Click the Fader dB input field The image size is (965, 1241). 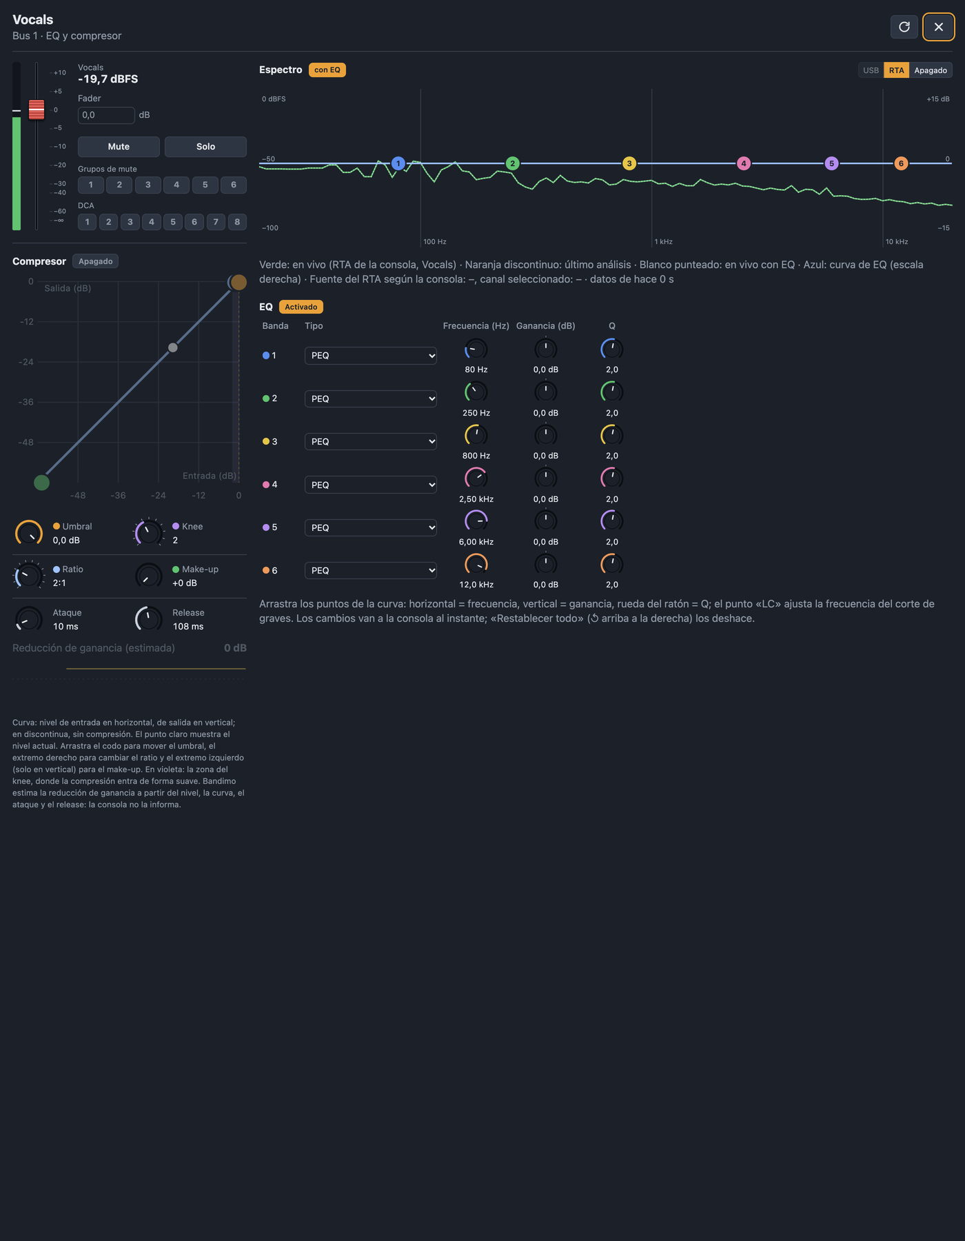point(106,115)
